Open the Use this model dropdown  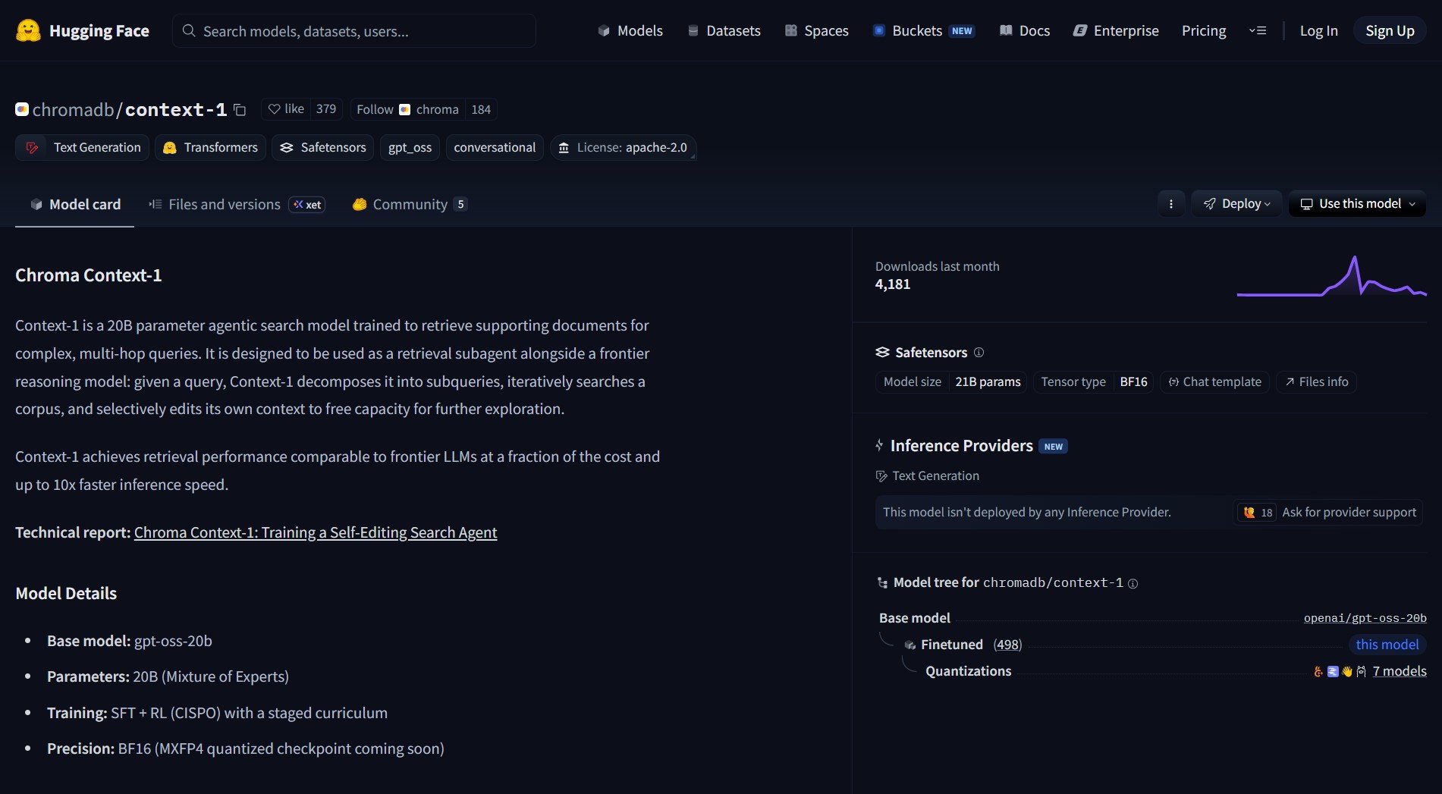[x=1356, y=204]
